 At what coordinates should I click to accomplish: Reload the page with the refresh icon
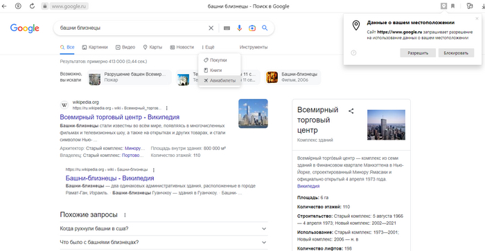pos(32,6)
